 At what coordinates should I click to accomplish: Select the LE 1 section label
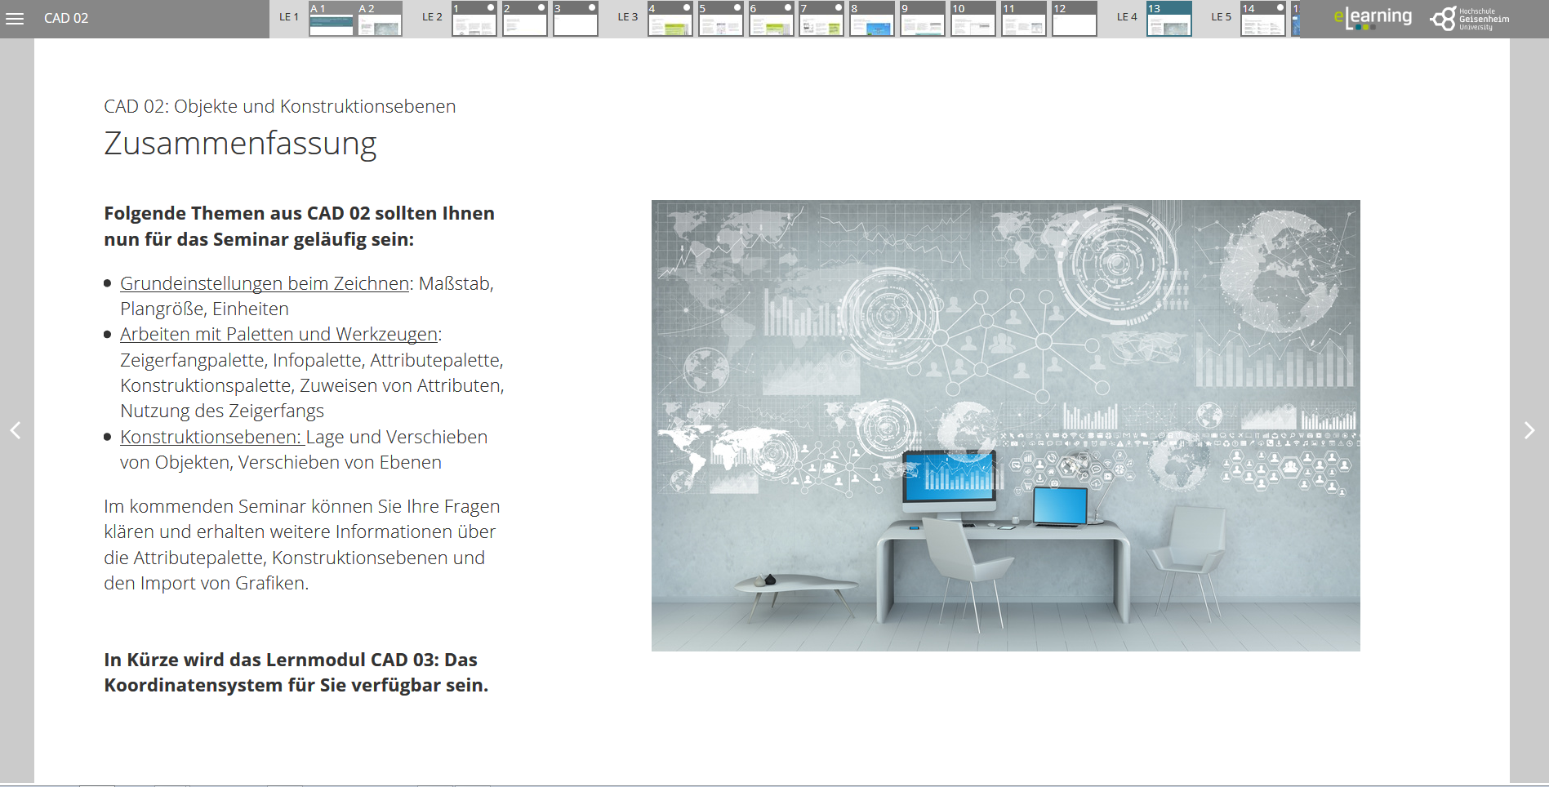pyautogui.click(x=289, y=17)
